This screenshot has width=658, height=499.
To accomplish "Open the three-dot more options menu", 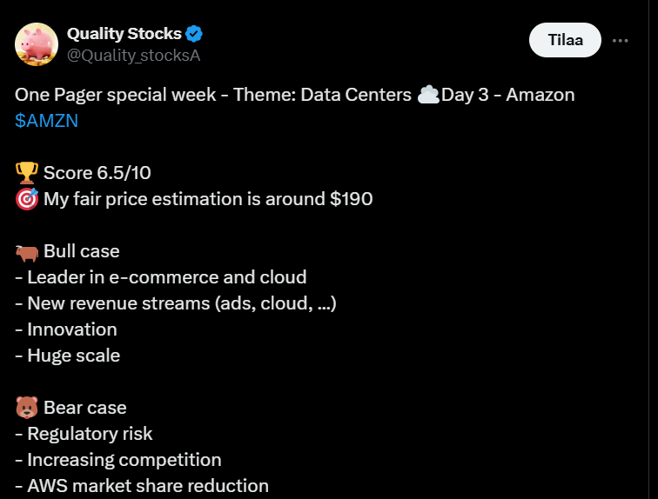I will click(620, 40).
